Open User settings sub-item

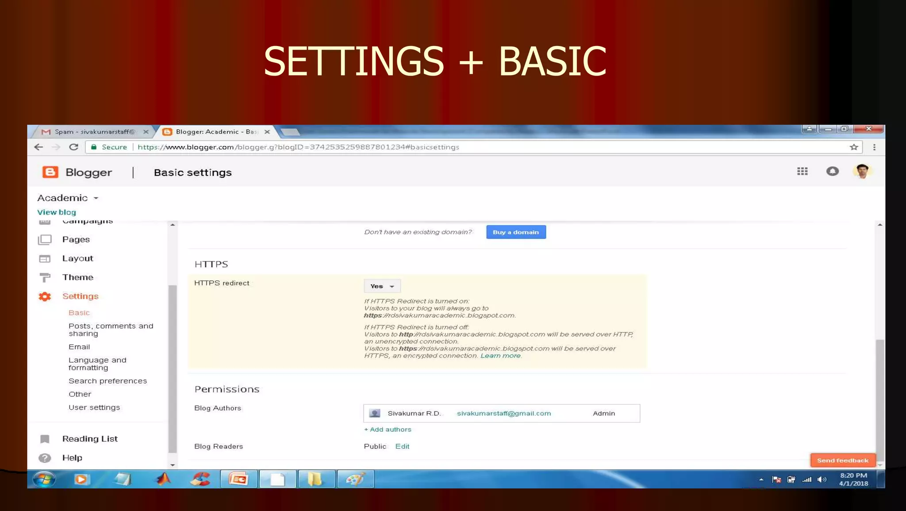click(94, 407)
